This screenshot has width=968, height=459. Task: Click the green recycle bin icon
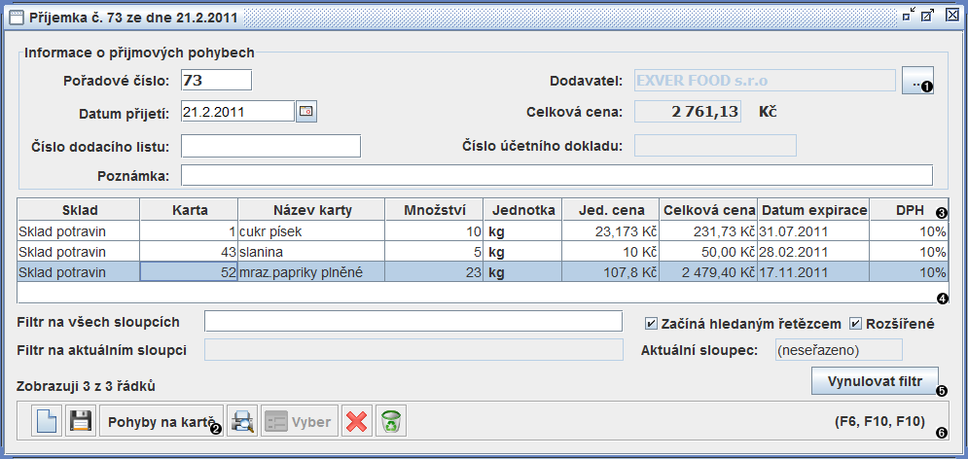coord(391,422)
